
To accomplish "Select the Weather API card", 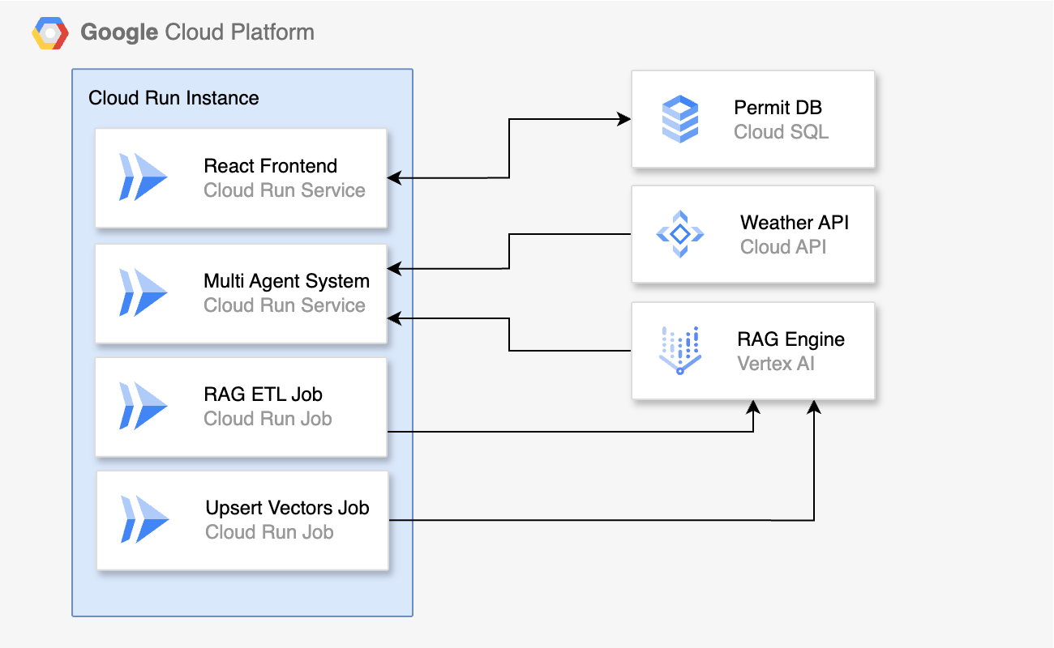I will coord(753,234).
